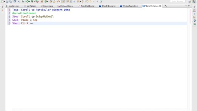
Task: Open the left trim Package Explorer icon
Action: pos(2,10)
